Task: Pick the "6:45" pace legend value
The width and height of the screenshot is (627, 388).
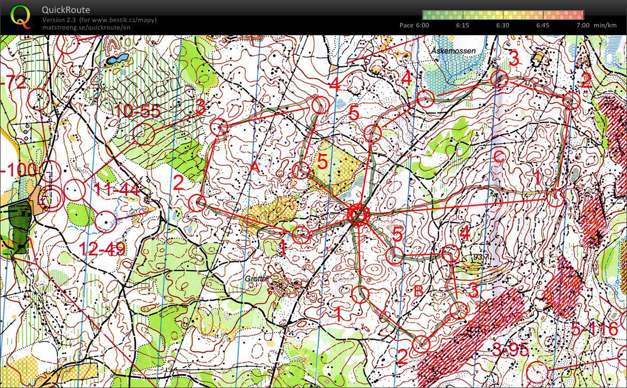Action: point(542,25)
